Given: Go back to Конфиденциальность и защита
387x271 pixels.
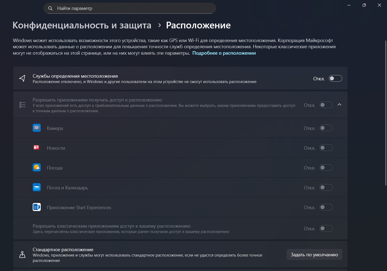Looking at the screenshot, I should click(x=82, y=25).
